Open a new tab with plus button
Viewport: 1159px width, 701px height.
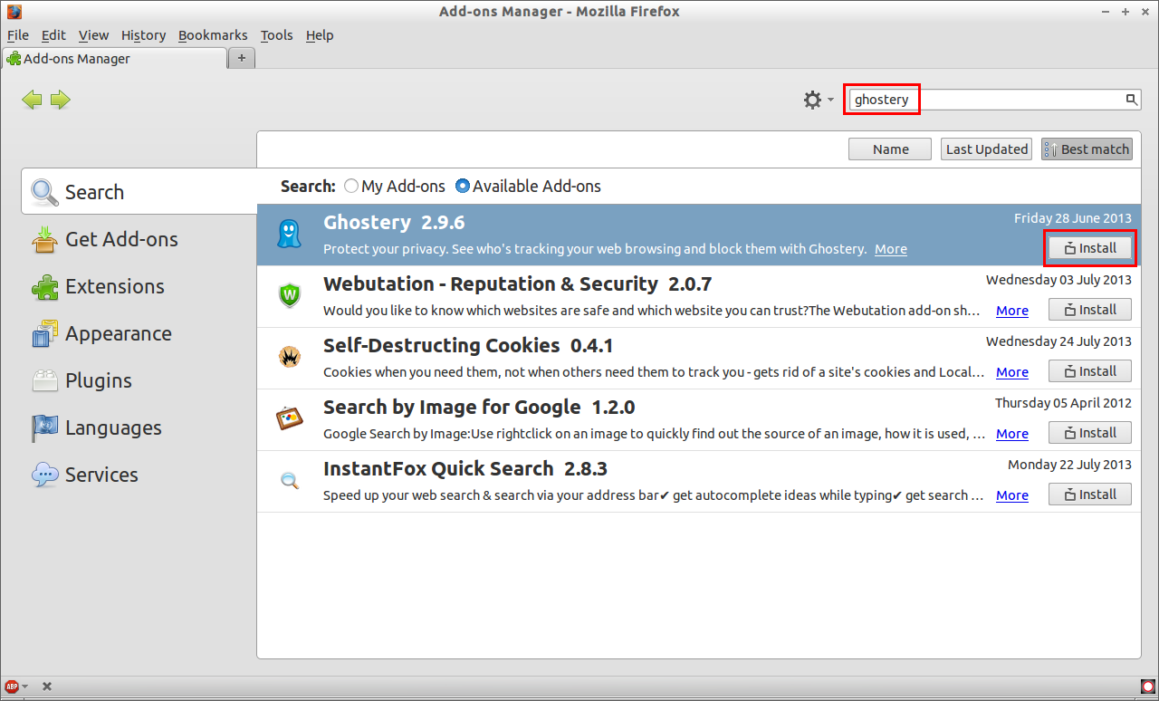(x=241, y=58)
